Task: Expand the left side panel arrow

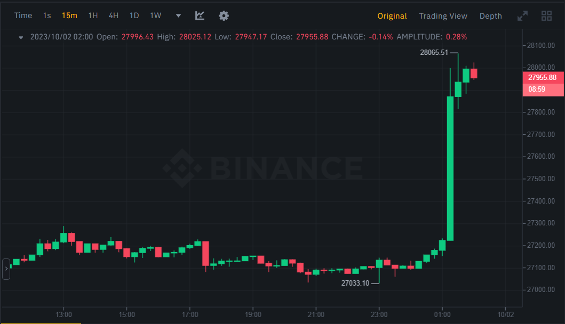Action: [6, 269]
